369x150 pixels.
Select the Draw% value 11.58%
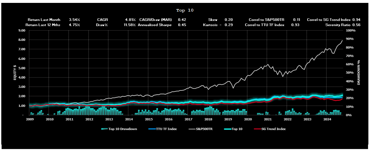[130, 25]
